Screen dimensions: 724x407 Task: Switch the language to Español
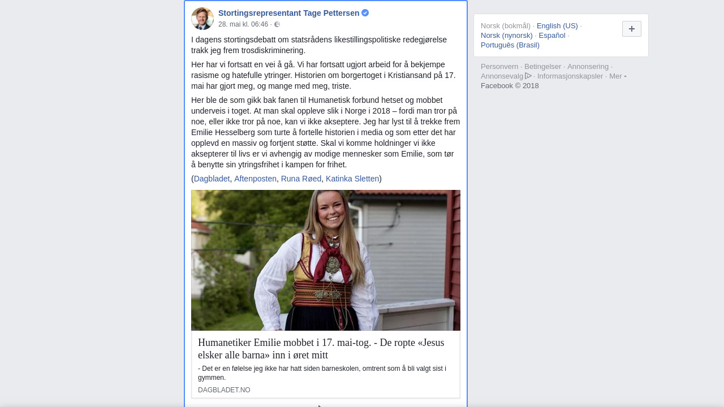coord(552,36)
